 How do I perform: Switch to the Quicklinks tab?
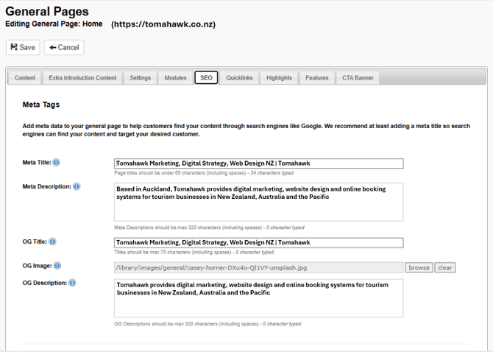point(240,77)
